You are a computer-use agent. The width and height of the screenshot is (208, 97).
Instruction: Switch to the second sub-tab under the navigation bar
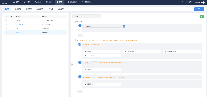click(x=18, y=9)
